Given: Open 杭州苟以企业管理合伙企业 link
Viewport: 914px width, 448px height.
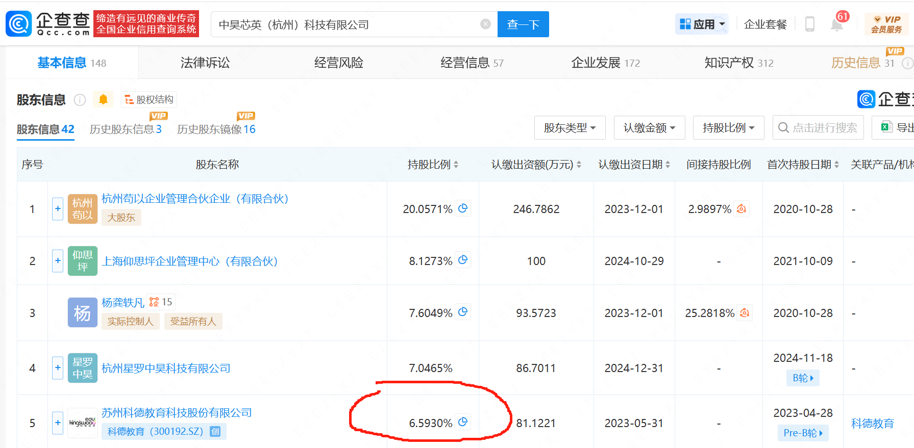Looking at the screenshot, I should click(x=195, y=199).
